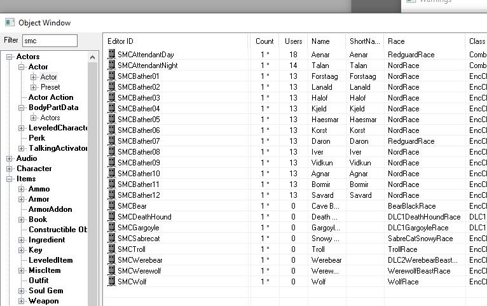Viewport: 487px width, 306px height.
Task: Collapse the top-level Actors tree node
Action: [x=10, y=57]
